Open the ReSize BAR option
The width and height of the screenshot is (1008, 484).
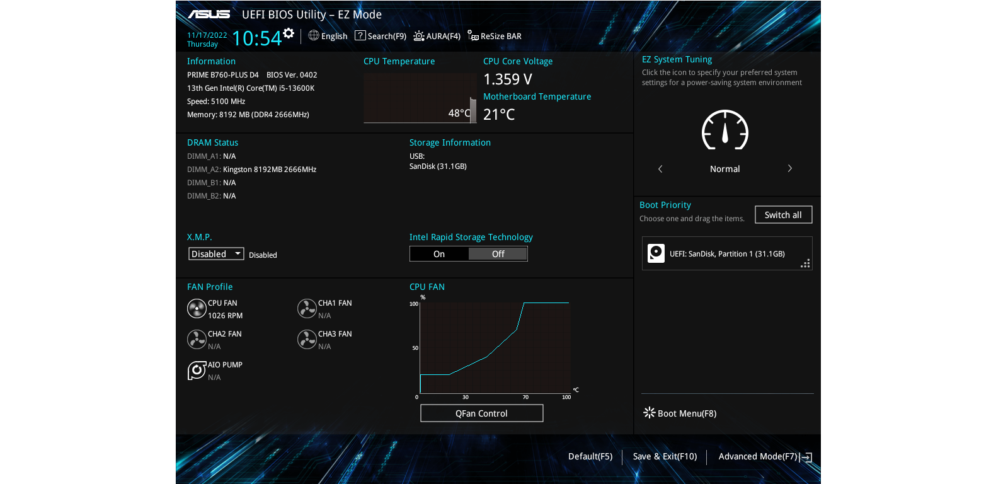tap(495, 36)
